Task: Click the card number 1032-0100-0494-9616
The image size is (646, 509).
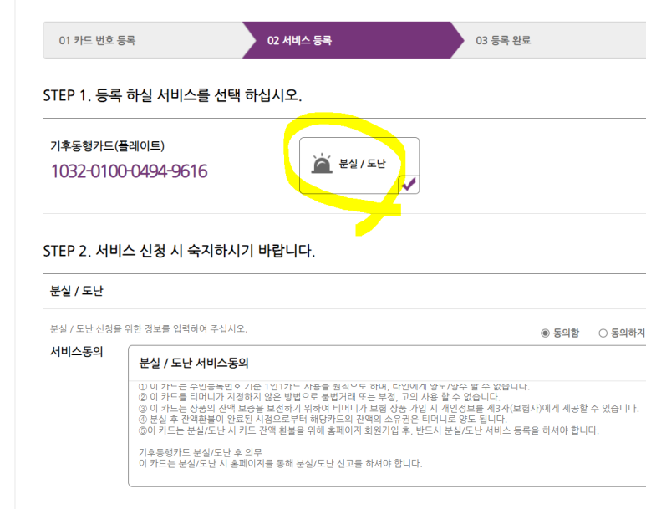Action: [x=130, y=171]
